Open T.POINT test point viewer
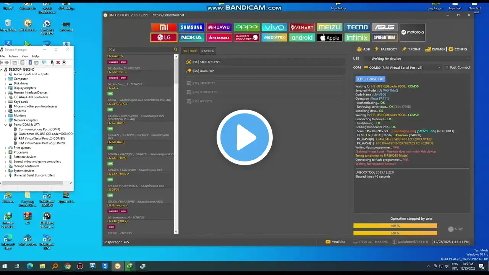Viewport: 489px width, 275px height. pyautogui.click(x=411, y=49)
